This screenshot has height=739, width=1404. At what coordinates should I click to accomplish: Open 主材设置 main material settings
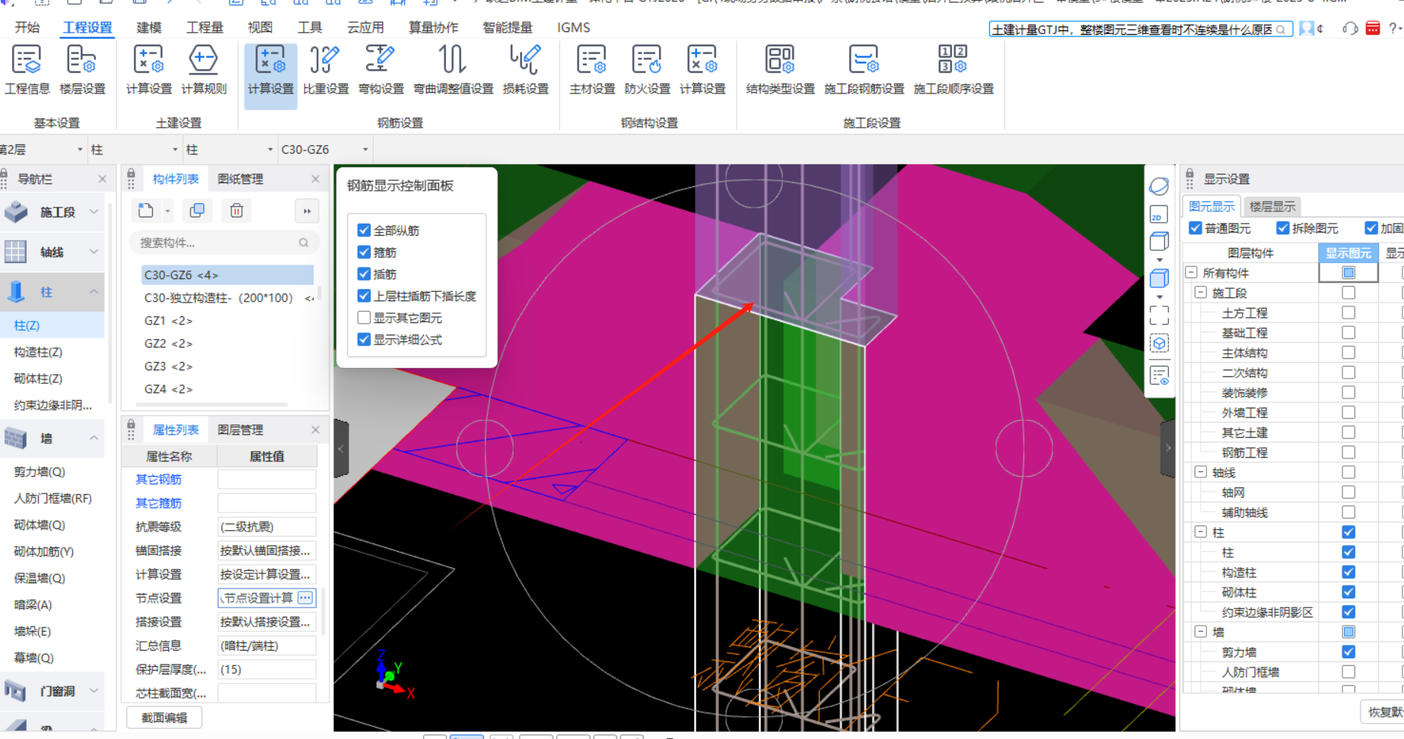tap(592, 70)
